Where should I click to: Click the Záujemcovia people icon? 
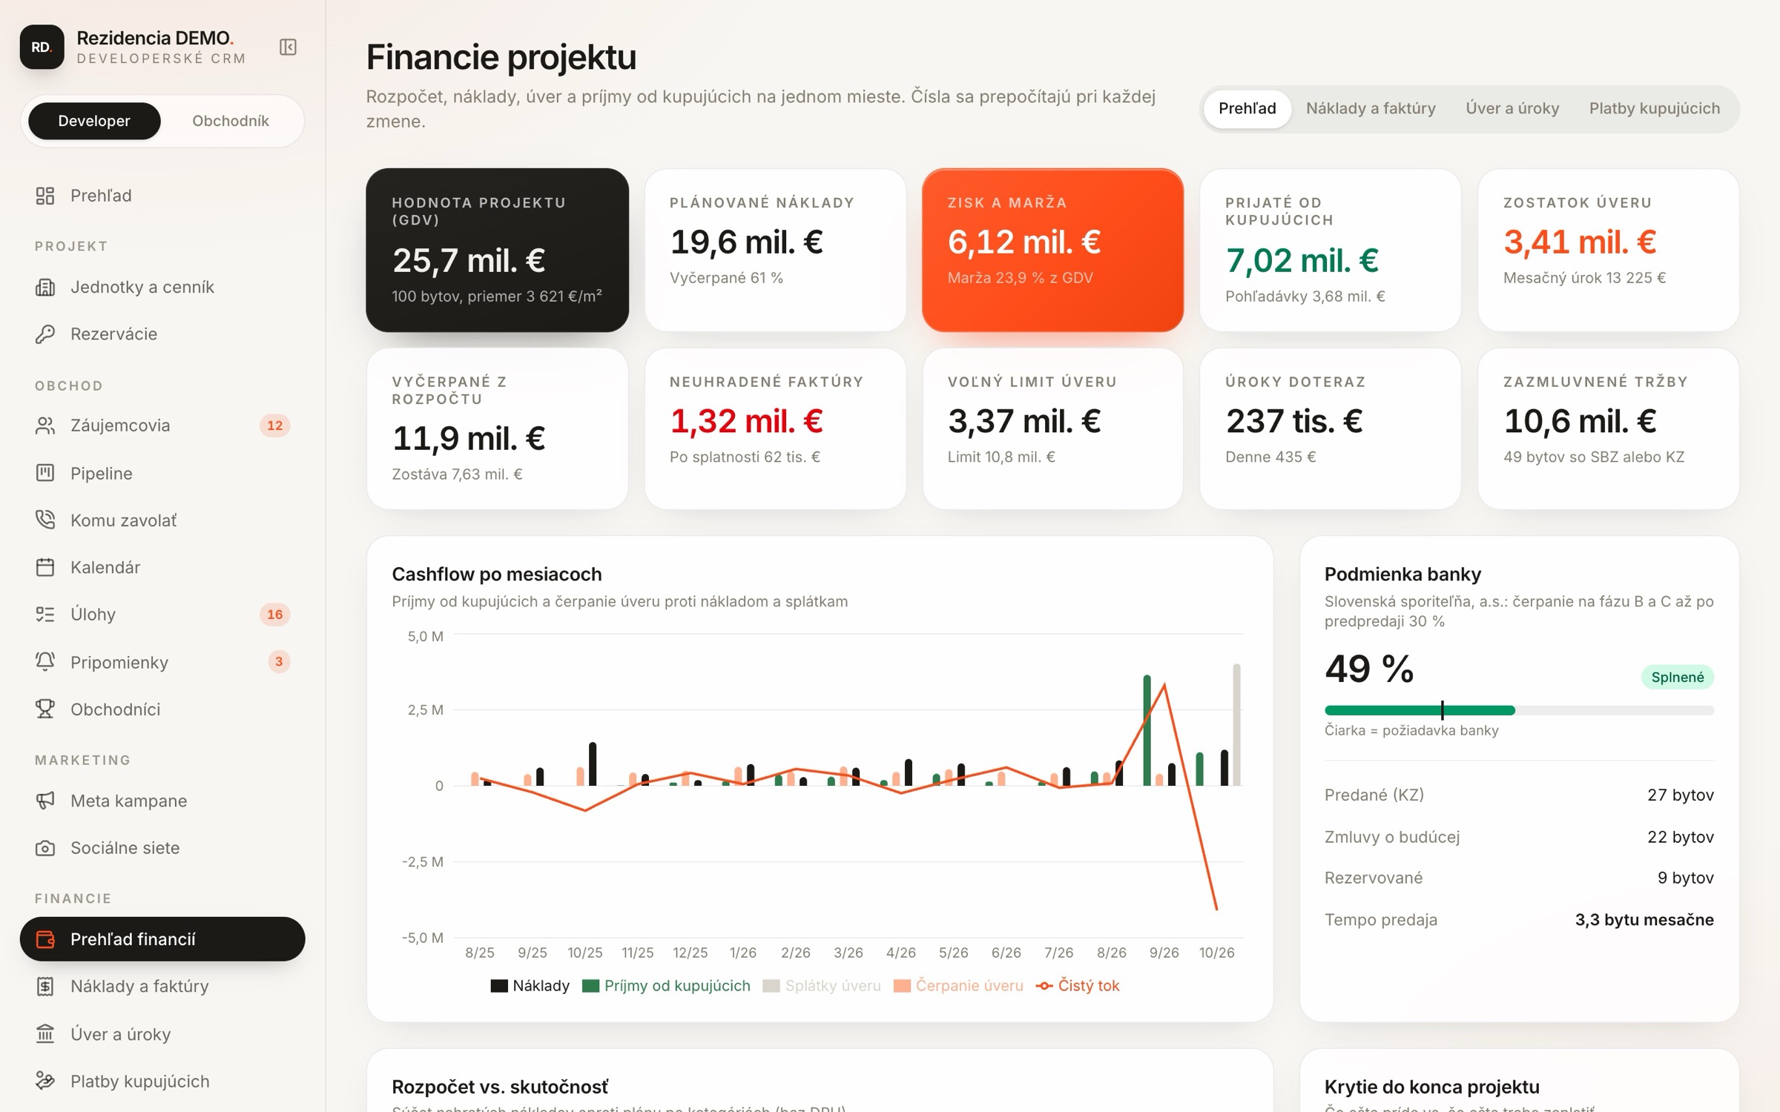(45, 426)
